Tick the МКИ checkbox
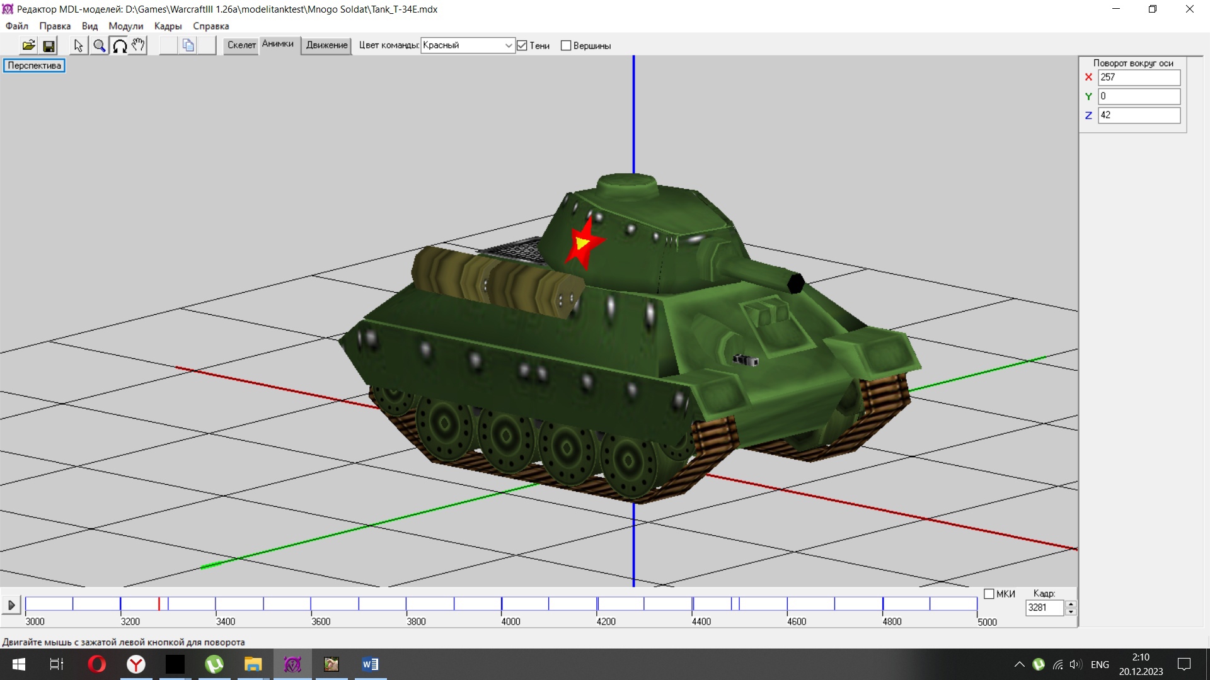 pyautogui.click(x=989, y=594)
